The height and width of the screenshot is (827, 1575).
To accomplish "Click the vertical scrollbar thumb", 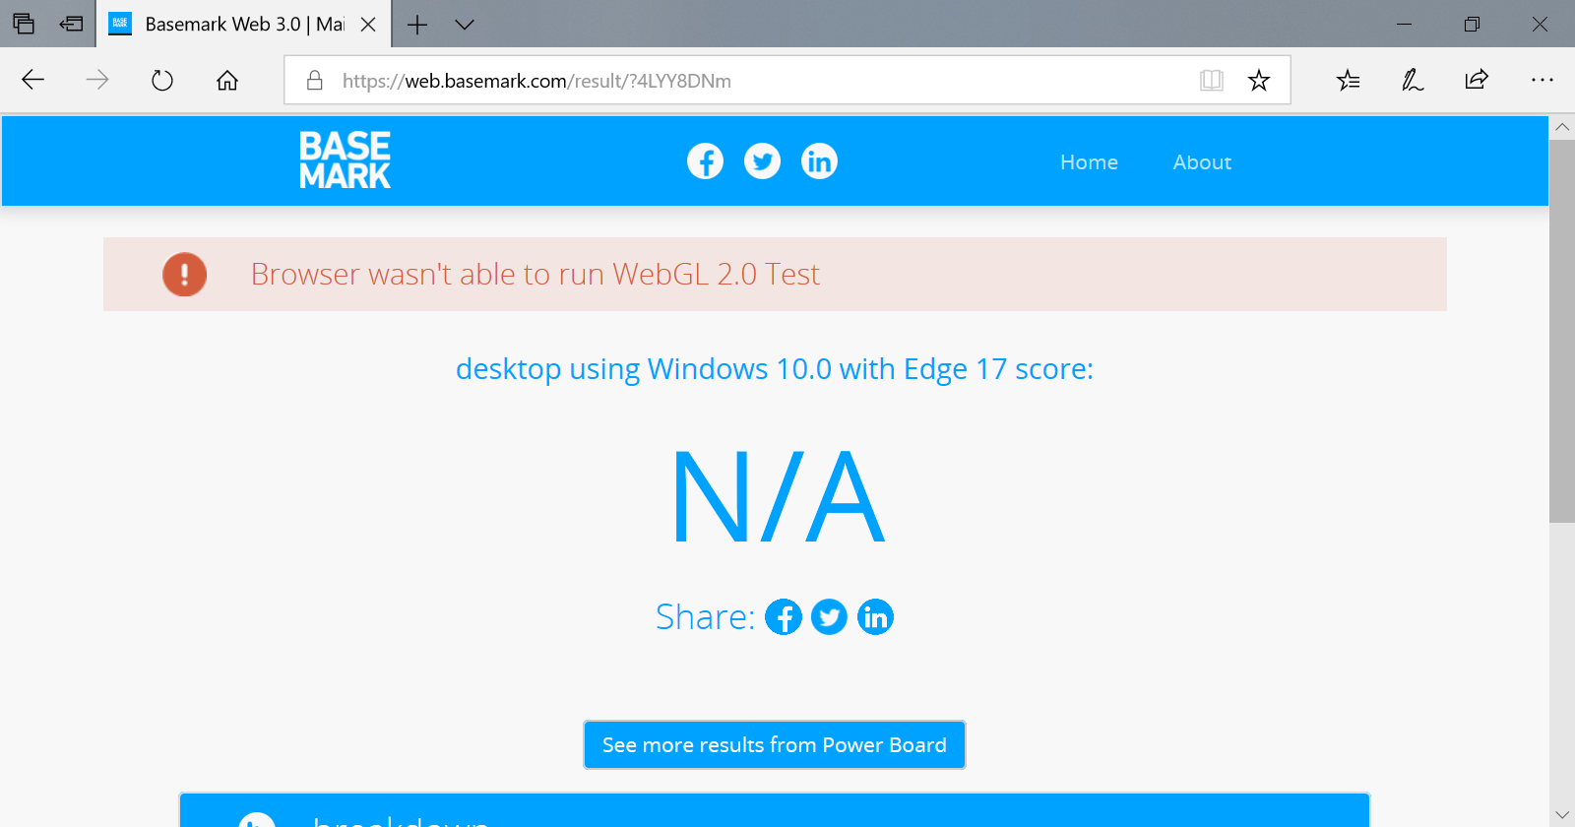I will [x=1562, y=331].
